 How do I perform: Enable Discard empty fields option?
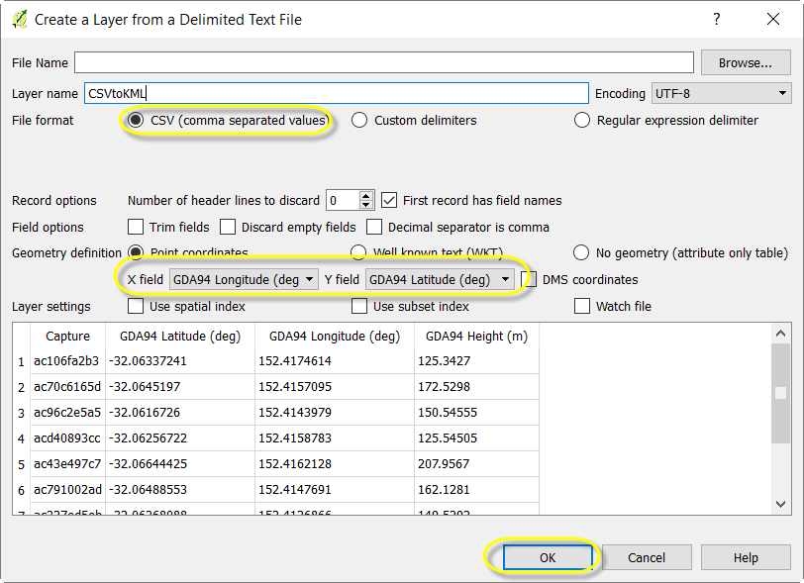(x=228, y=227)
